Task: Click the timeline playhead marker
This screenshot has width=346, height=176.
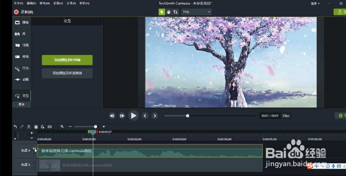Action: coord(93,132)
